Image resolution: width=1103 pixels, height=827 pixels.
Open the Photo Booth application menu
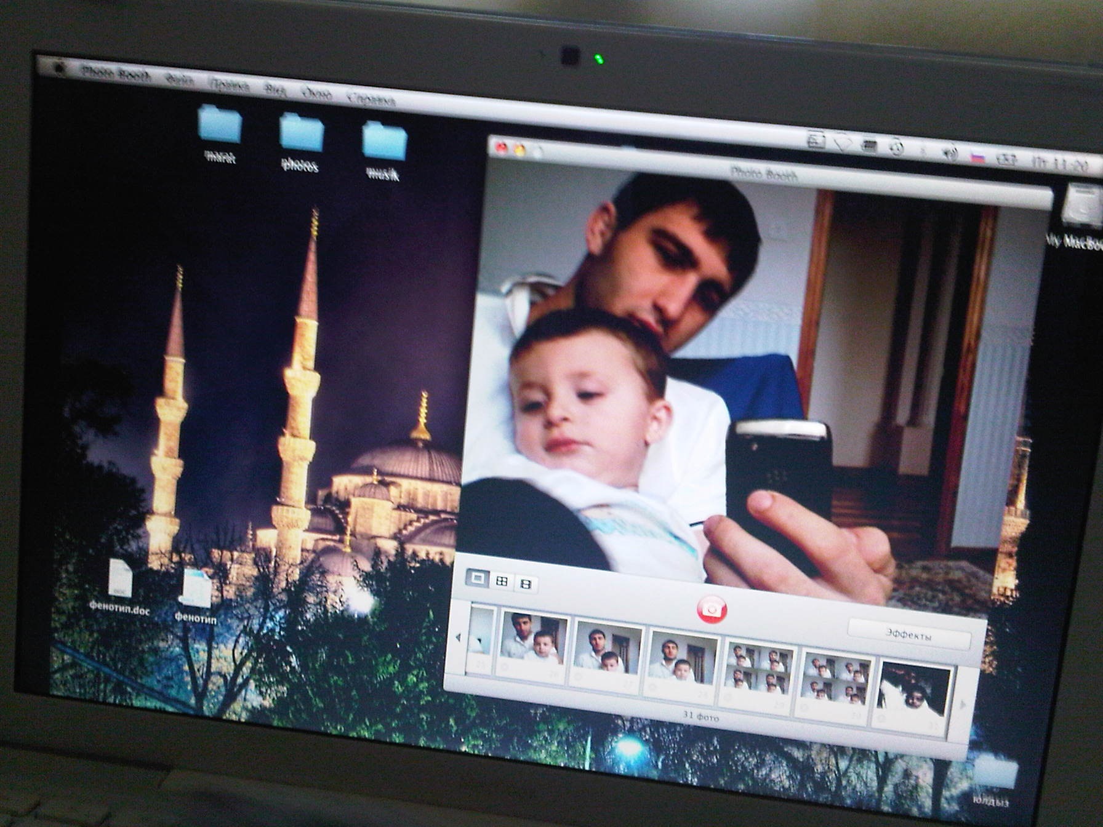(x=116, y=74)
